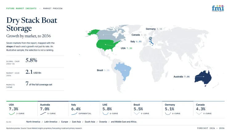231x130 pixels.
Task: Click the Growth by market subtitle
Action: click(28, 36)
